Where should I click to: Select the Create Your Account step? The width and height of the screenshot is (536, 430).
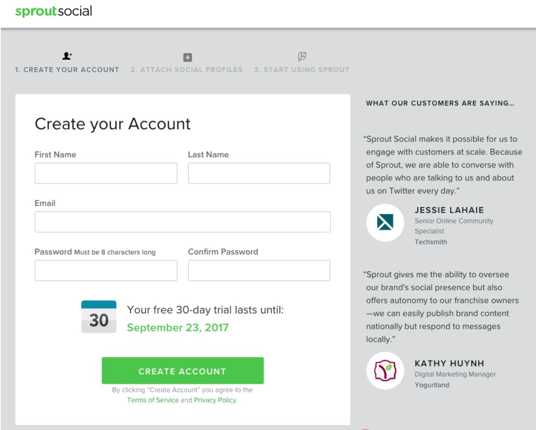67,70
